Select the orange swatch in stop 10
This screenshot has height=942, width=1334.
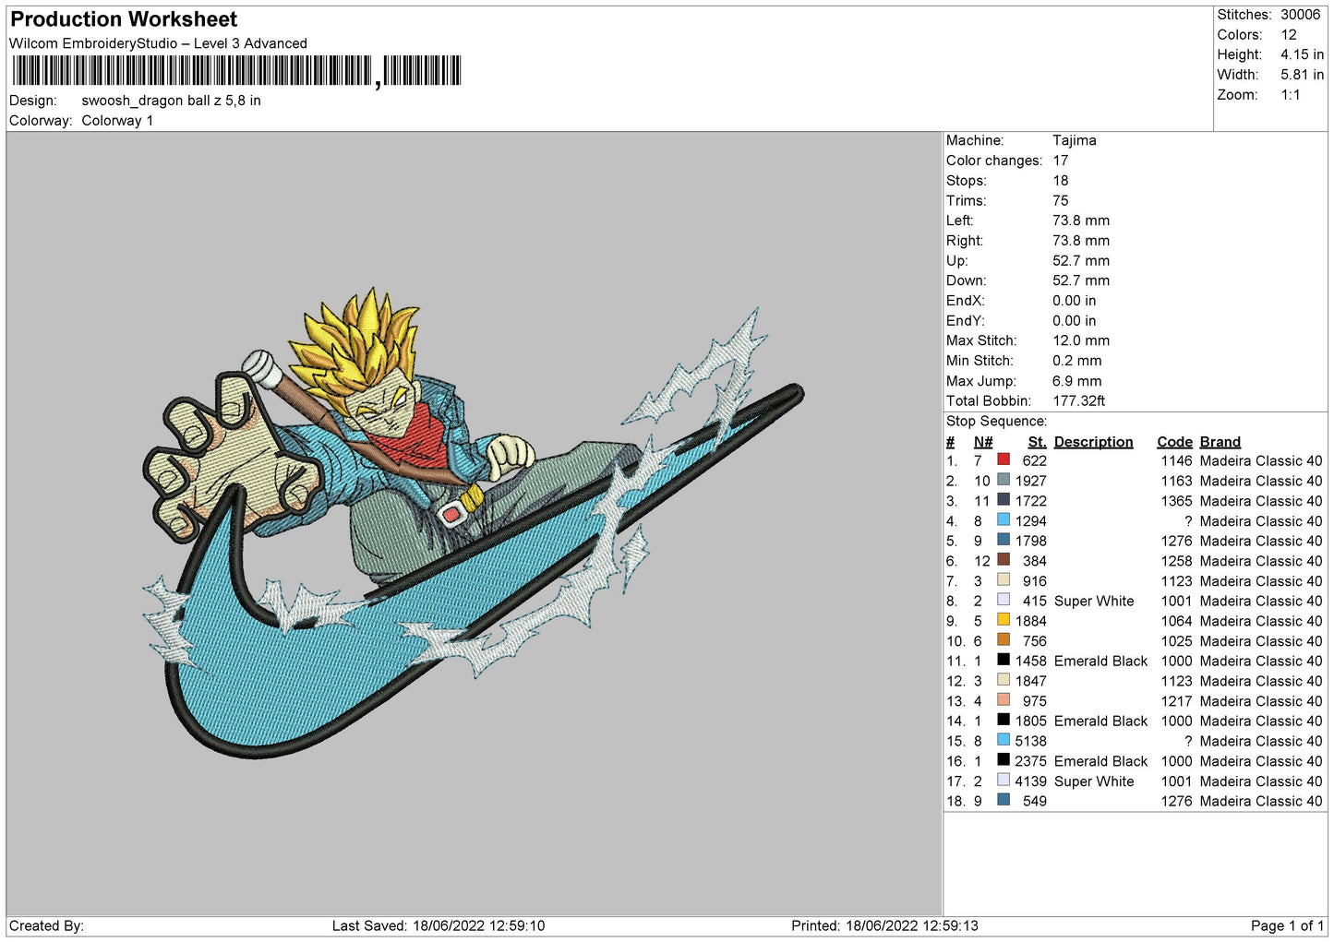(x=1004, y=640)
